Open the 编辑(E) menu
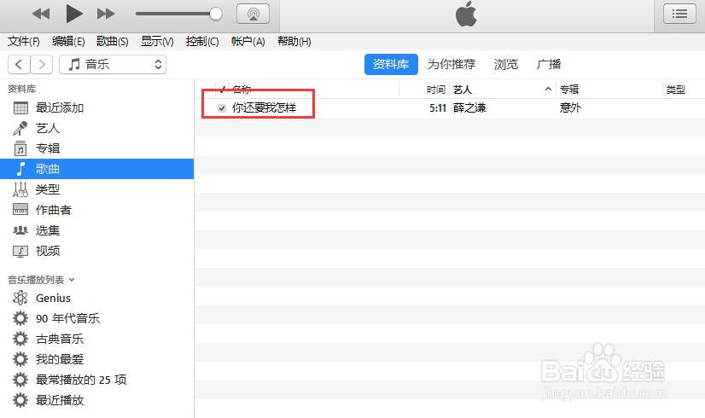The width and height of the screenshot is (705, 418). [68, 41]
